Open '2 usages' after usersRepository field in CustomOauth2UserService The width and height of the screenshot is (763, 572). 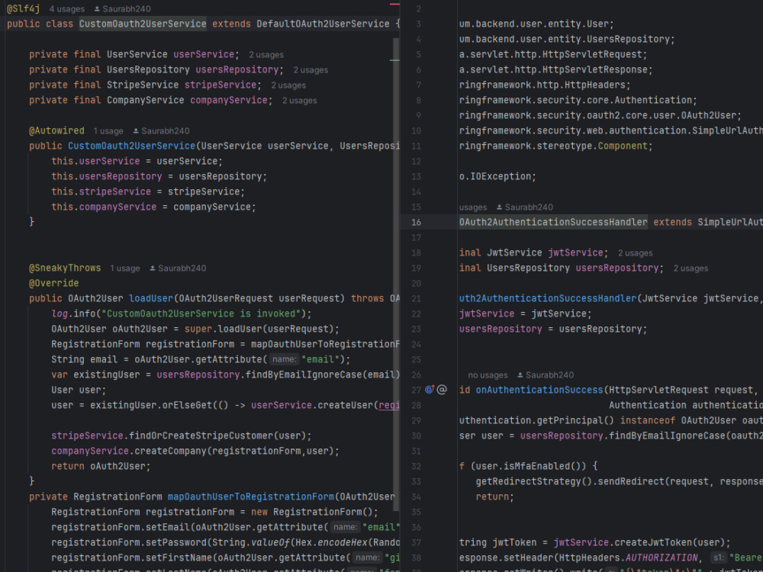(311, 70)
